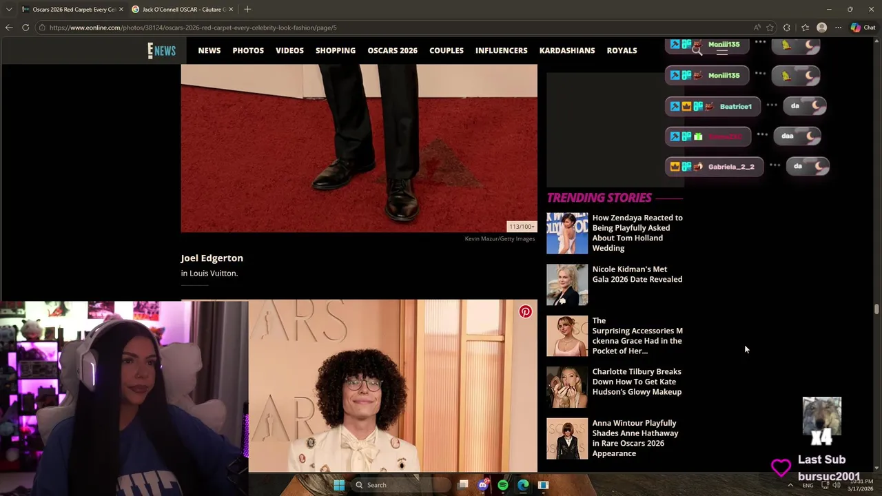Open browser settings and more menu
This screenshot has width=882, height=496.
[838, 28]
